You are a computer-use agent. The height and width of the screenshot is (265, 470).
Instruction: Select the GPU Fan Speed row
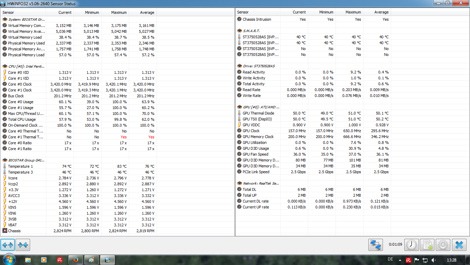tap(313, 154)
